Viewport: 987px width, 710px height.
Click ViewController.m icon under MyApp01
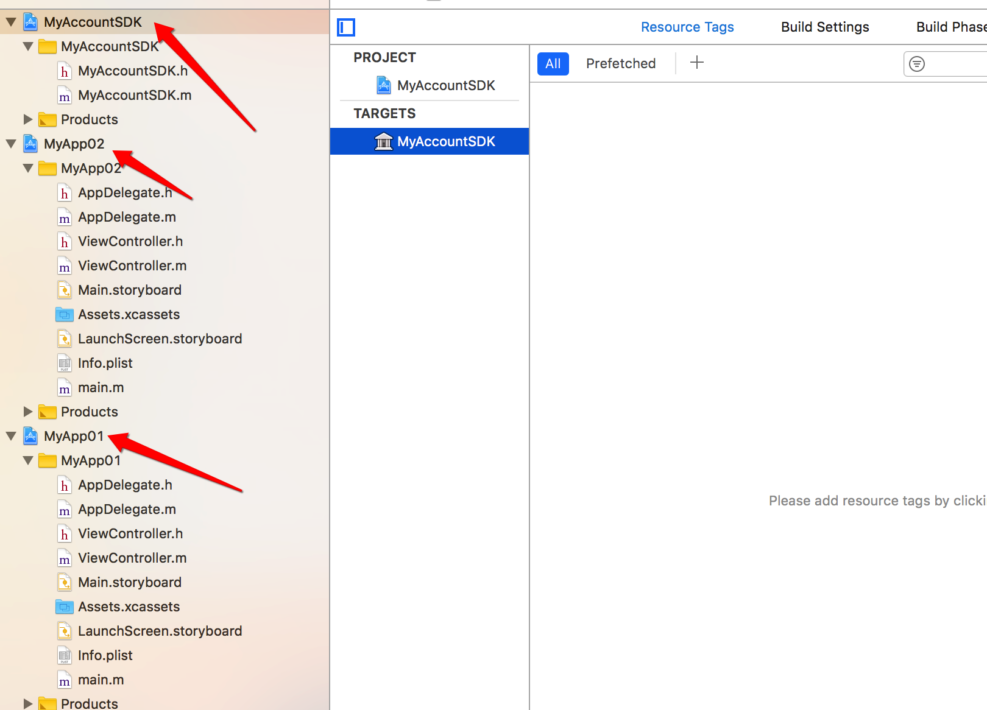(x=65, y=558)
